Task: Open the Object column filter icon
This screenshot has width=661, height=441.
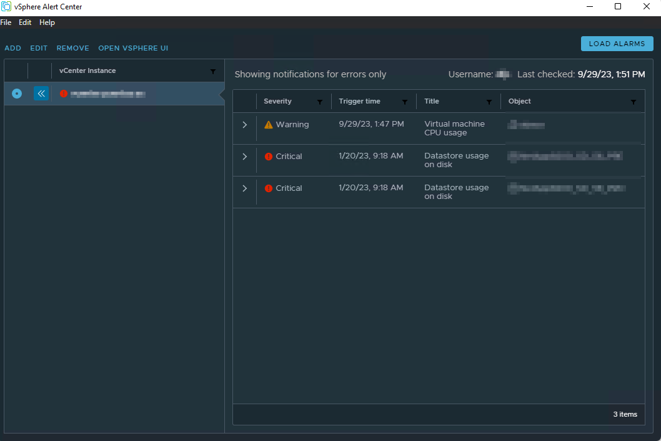Action: 634,102
